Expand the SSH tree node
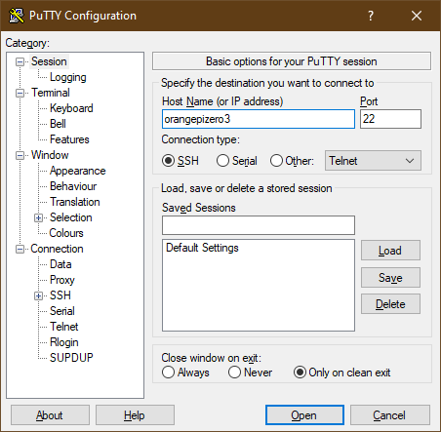Screen dimensions: 441x432 tap(38, 295)
